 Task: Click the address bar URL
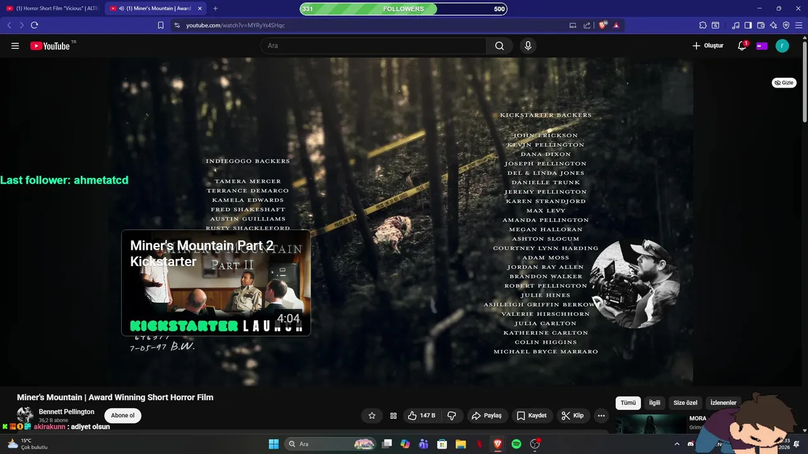pos(235,25)
